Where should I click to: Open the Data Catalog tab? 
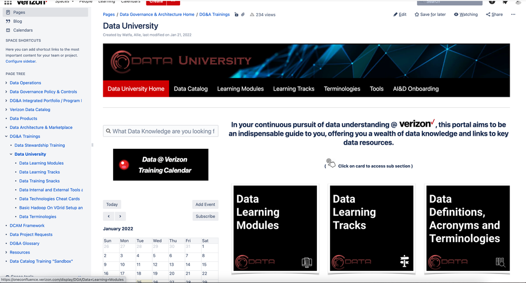tap(191, 89)
